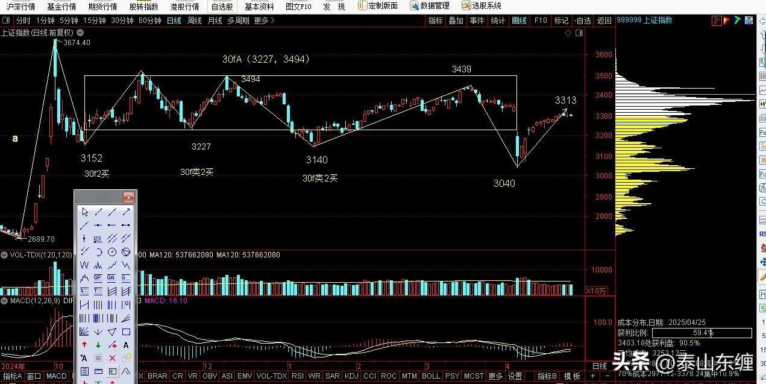Choose the green down-arrow marker tool

tap(98, 345)
